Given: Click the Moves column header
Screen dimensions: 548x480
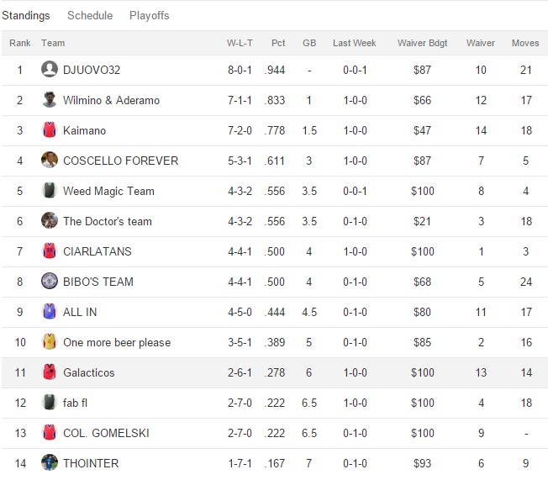Looking at the screenshot, I should coord(525,43).
